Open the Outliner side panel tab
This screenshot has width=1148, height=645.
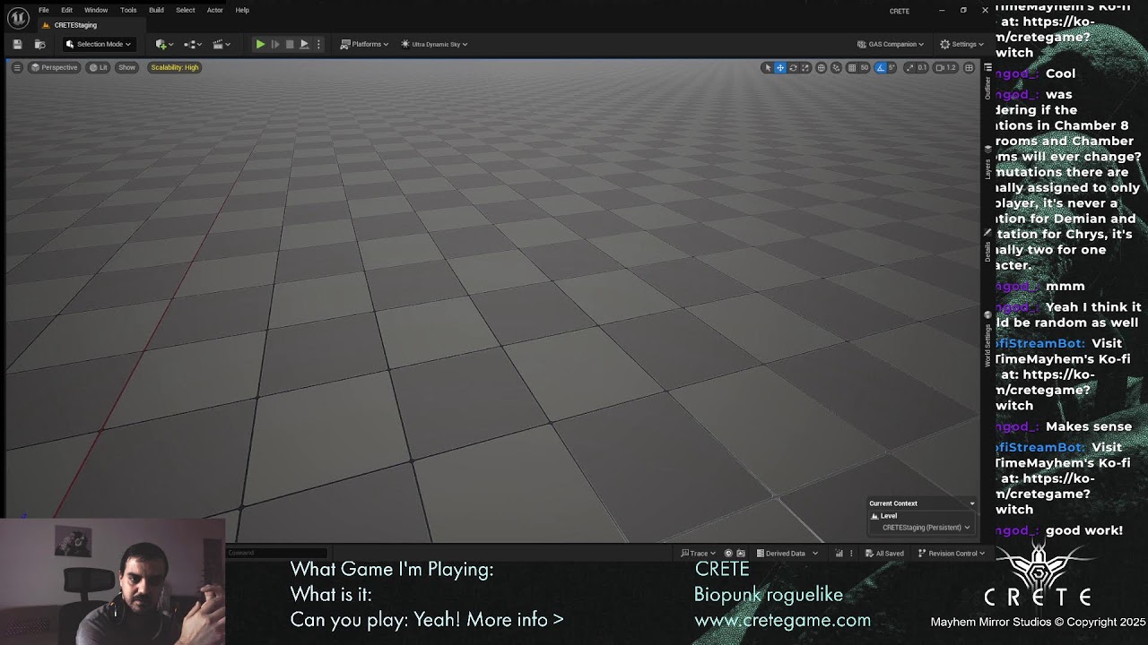click(x=987, y=82)
